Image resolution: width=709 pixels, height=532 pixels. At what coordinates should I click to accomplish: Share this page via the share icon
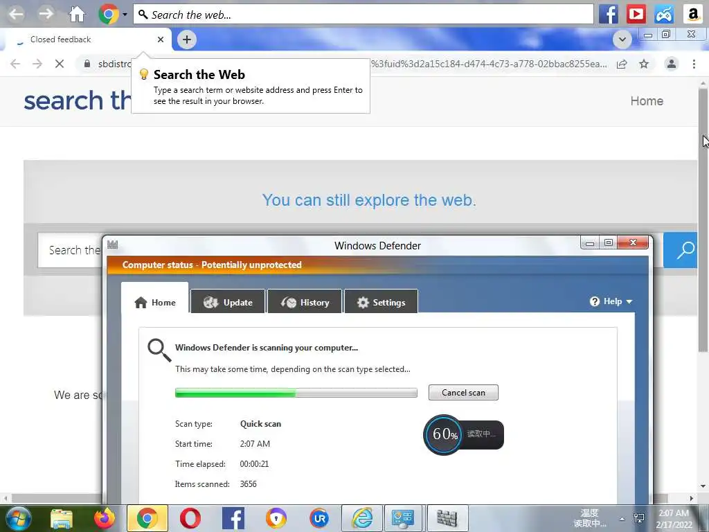coord(622,64)
